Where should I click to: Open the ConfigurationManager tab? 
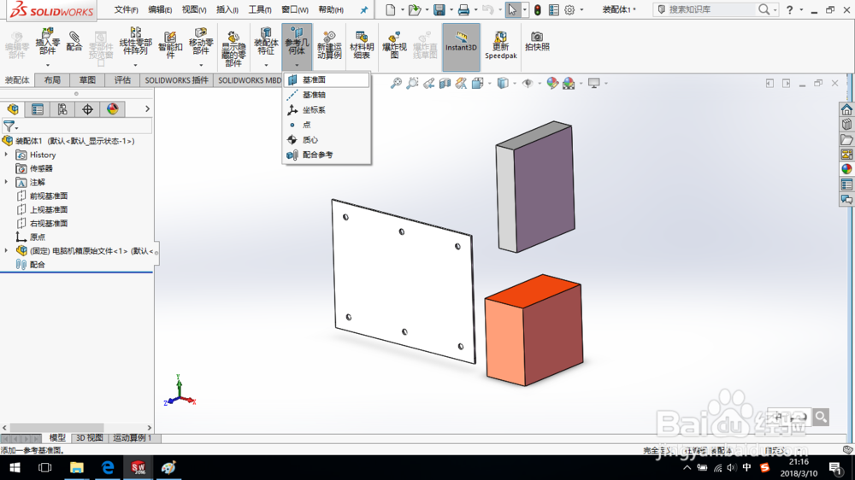62,109
